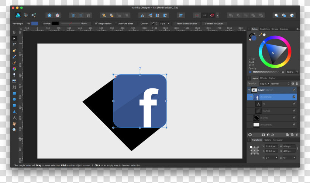Select the Rectangle shape tool
310x183 pixels.
pyautogui.click(x=14, y=93)
